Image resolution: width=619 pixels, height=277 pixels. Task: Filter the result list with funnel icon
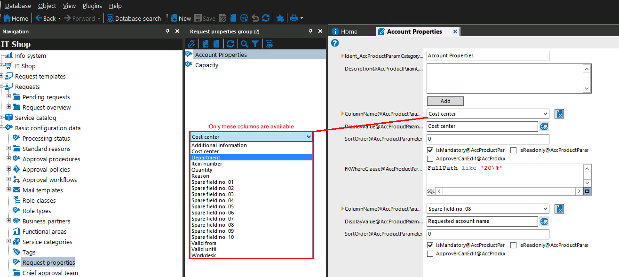tap(255, 44)
